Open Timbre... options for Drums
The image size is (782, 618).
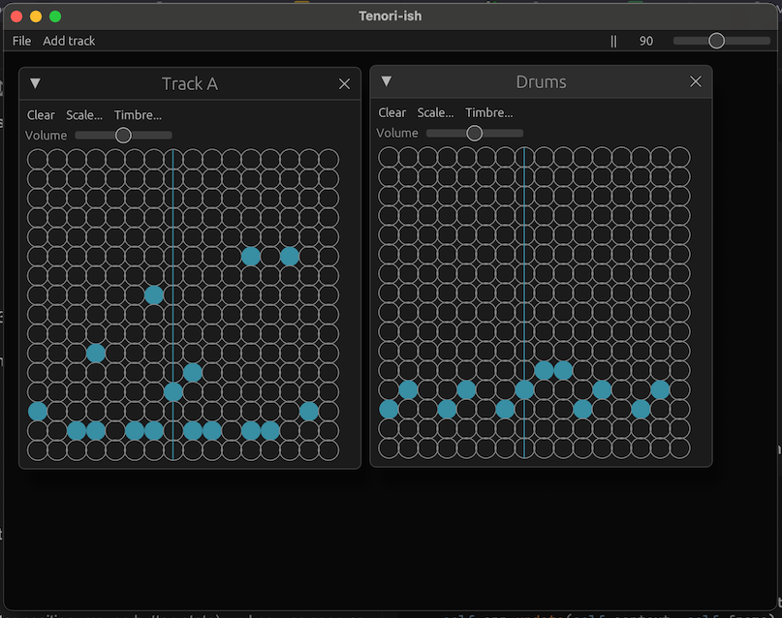point(489,113)
